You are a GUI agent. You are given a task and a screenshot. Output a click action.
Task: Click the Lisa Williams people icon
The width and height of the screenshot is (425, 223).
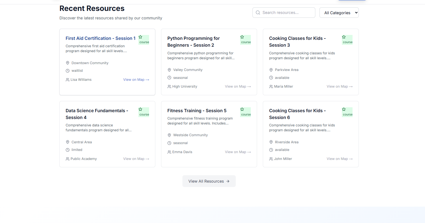point(68,80)
